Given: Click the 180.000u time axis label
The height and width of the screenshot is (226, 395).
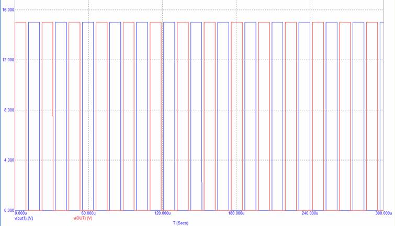Looking at the screenshot, I should coord(236,213).
